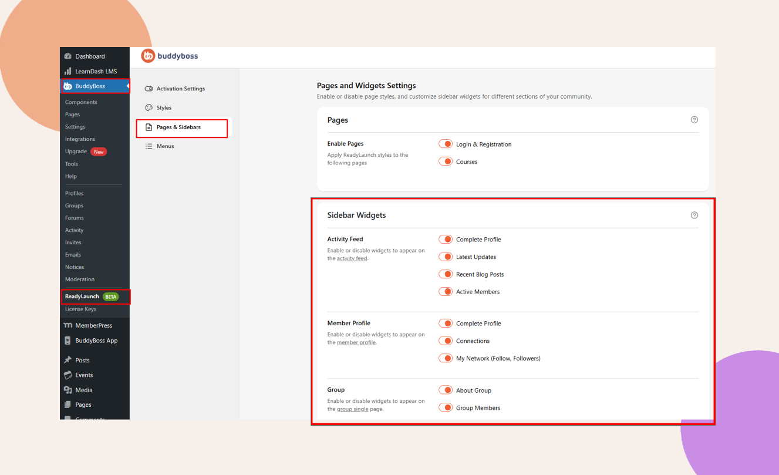Open Invites submenu item

[x=73, y=242]
